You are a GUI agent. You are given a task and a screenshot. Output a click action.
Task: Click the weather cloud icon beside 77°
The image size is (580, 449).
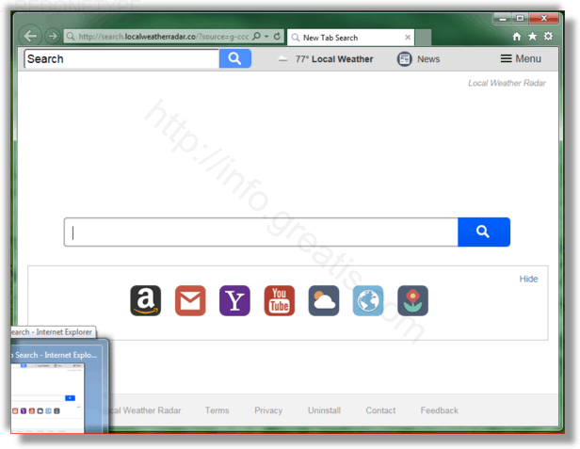coord(282,59)
